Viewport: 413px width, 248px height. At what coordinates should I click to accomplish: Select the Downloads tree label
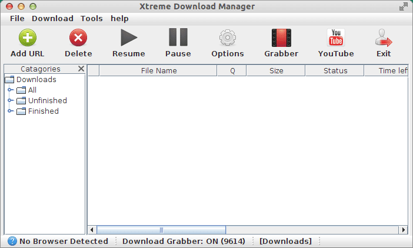tap(36, 79)
